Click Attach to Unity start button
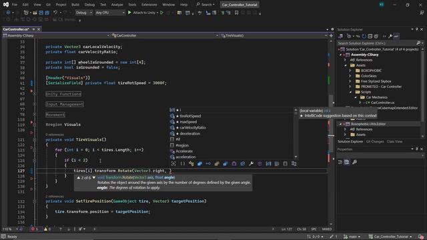Viewport: 427px width, 240px height. [143, 13]
